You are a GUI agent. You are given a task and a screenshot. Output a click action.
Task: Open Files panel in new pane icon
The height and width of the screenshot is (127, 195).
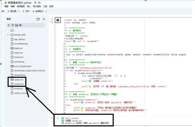tap(38, 19)
